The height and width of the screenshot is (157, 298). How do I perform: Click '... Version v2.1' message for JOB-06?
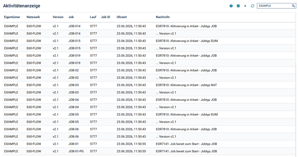[166, 137]
